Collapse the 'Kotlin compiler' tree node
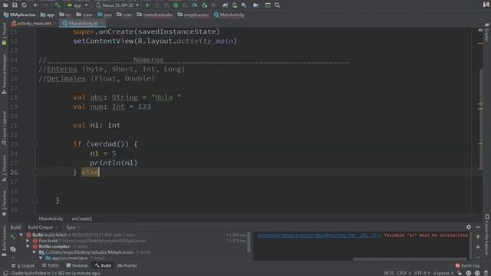The width and height of the screenshot is (491, 276). [x=28, y=246]
